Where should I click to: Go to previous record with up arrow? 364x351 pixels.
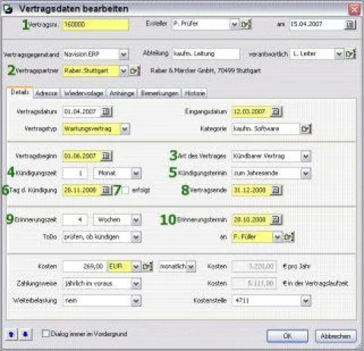click(11, 334)
